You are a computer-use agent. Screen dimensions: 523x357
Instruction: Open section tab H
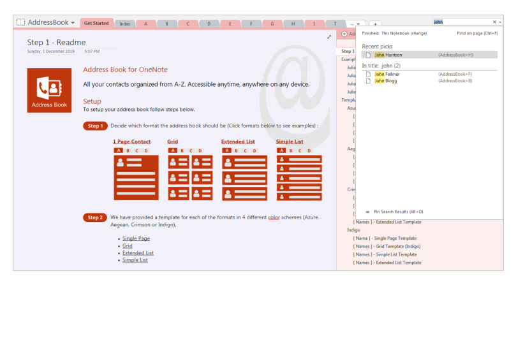293,24
